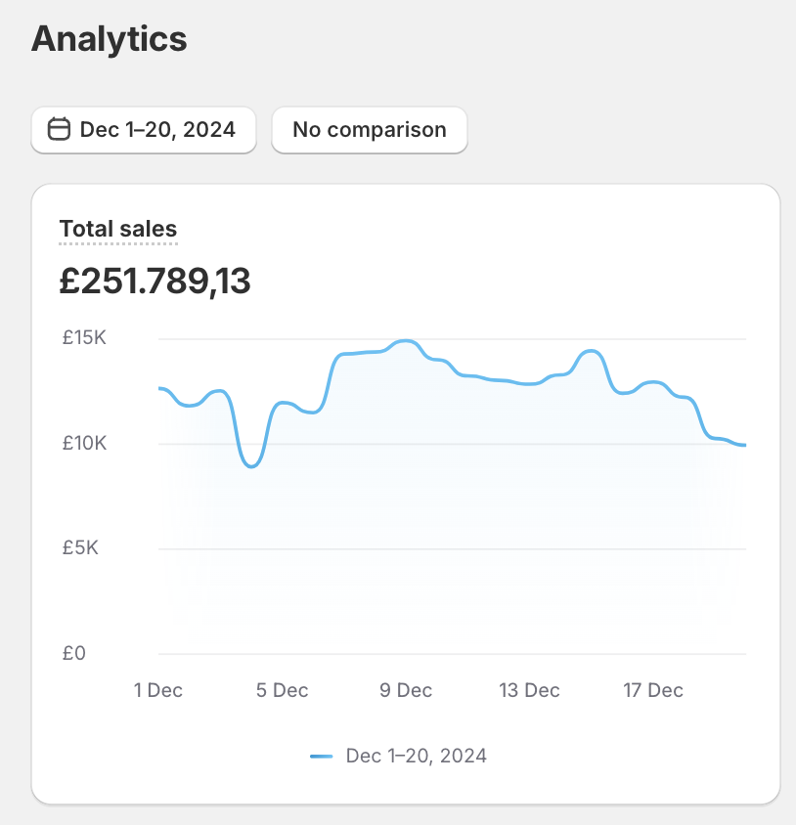The height and width of the screenshot is (825, 796).
Task: Click the 9 Dec x-axis label
Action: [406, 690]
